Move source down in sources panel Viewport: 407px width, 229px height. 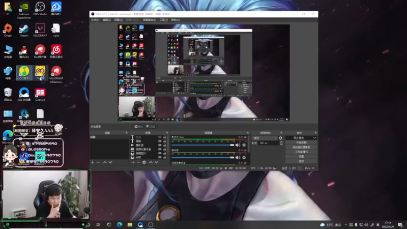coord(157,162)
